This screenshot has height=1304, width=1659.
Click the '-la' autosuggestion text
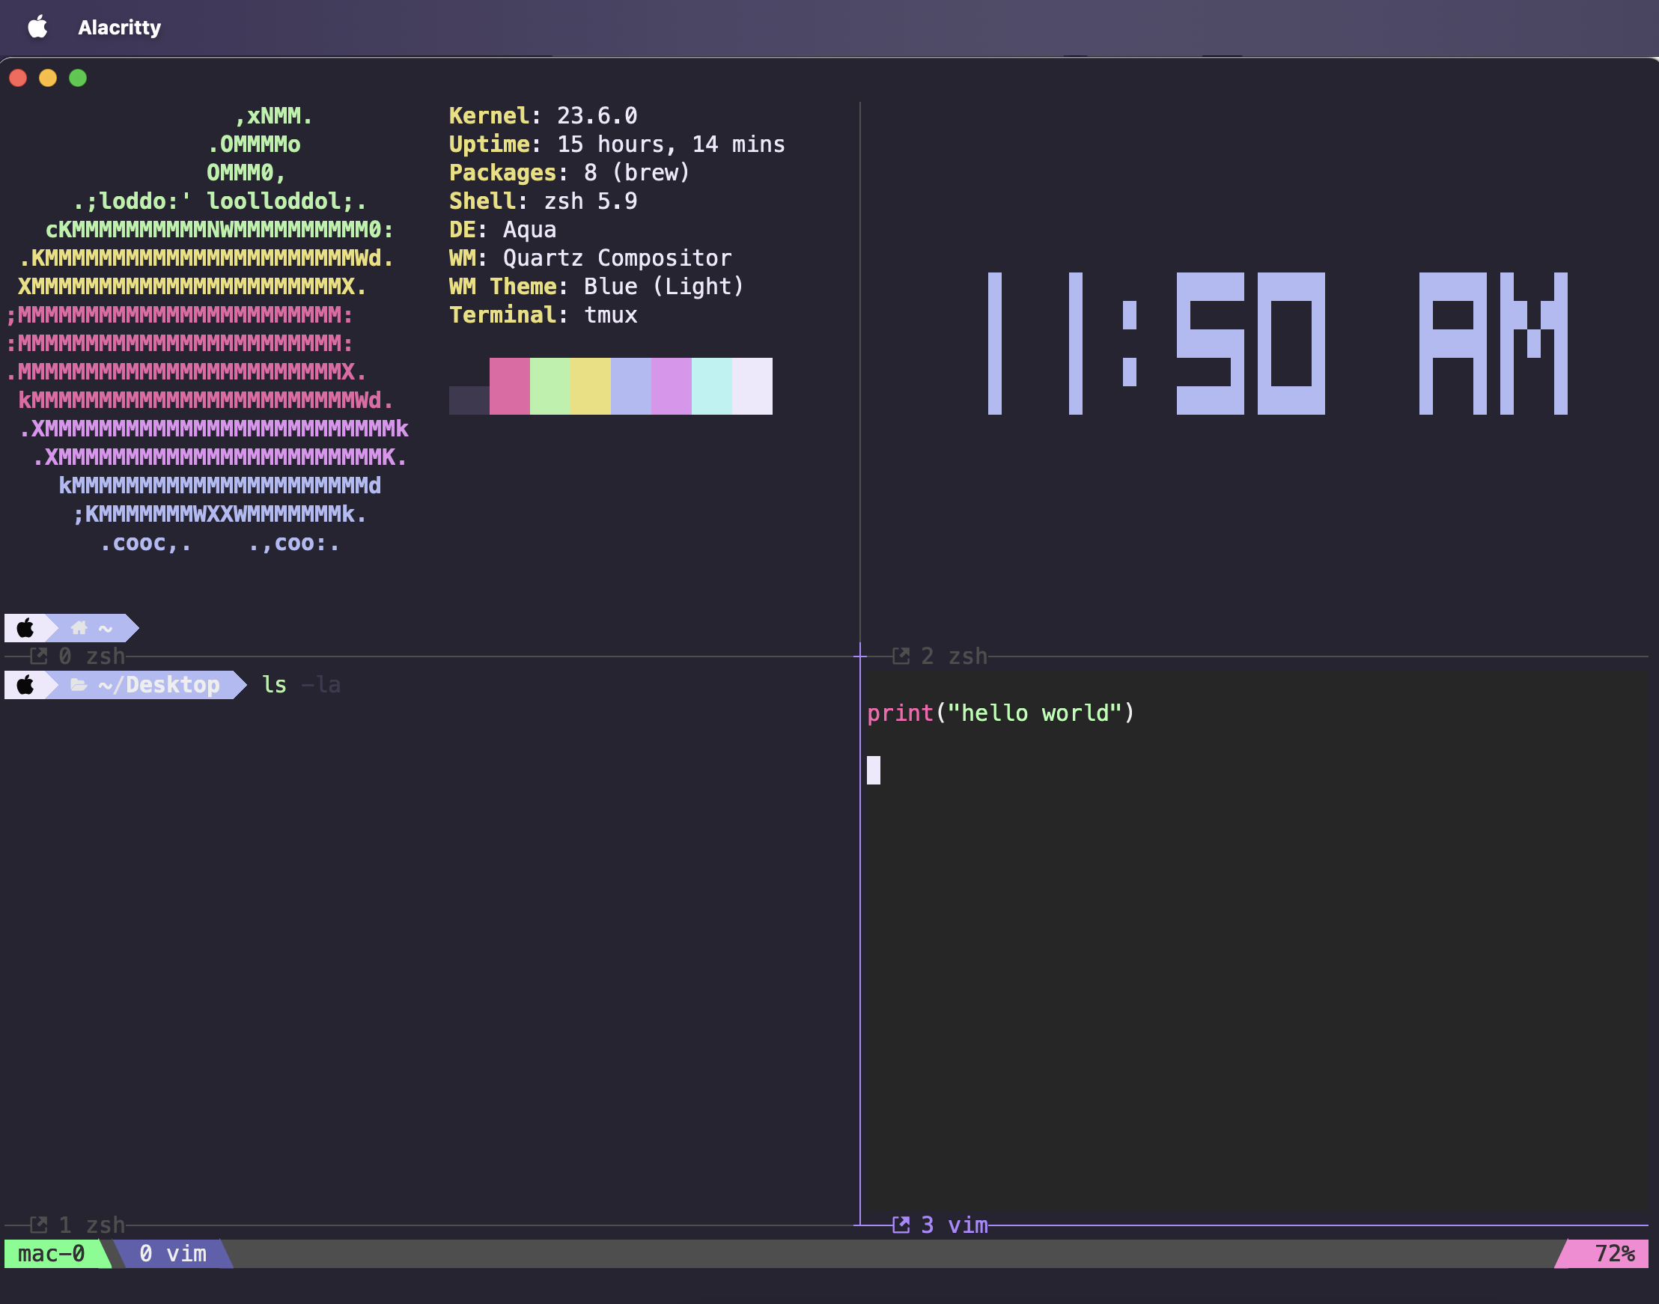point(321,685)
